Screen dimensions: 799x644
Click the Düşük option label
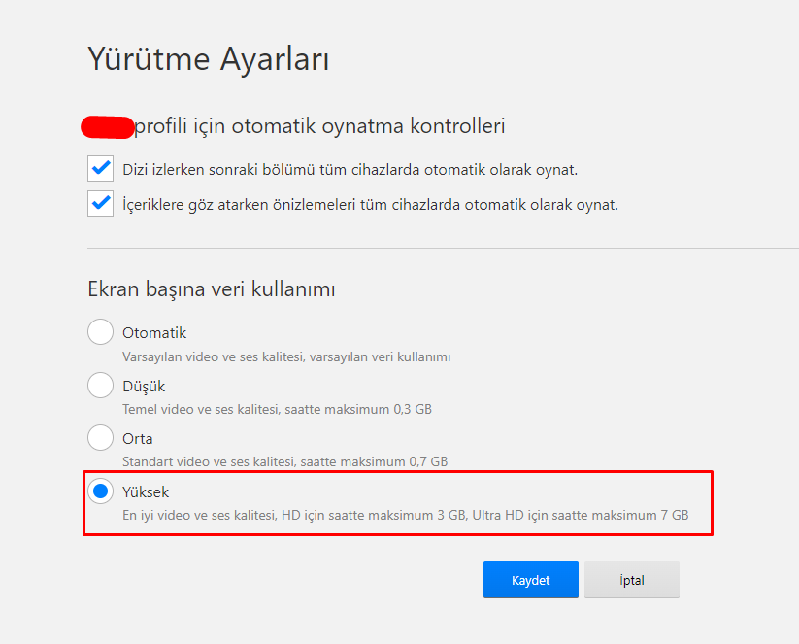(144, 387)
